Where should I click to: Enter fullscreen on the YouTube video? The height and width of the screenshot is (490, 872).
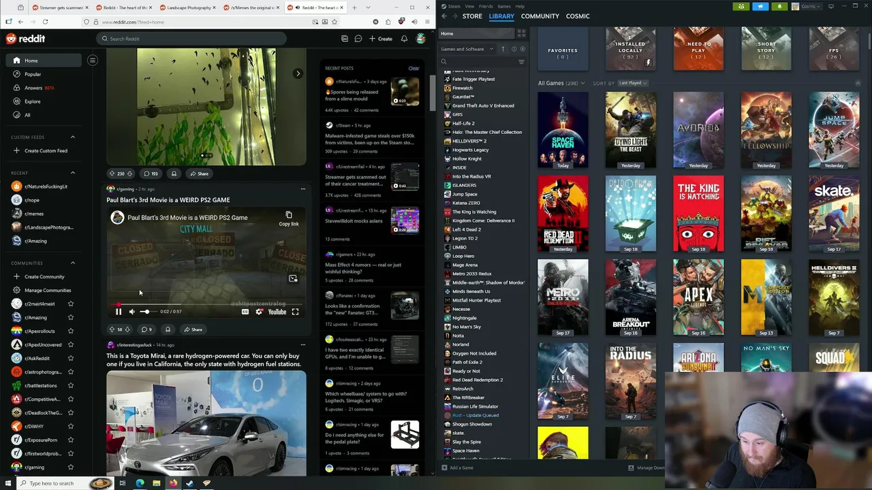tap(295, 312)
